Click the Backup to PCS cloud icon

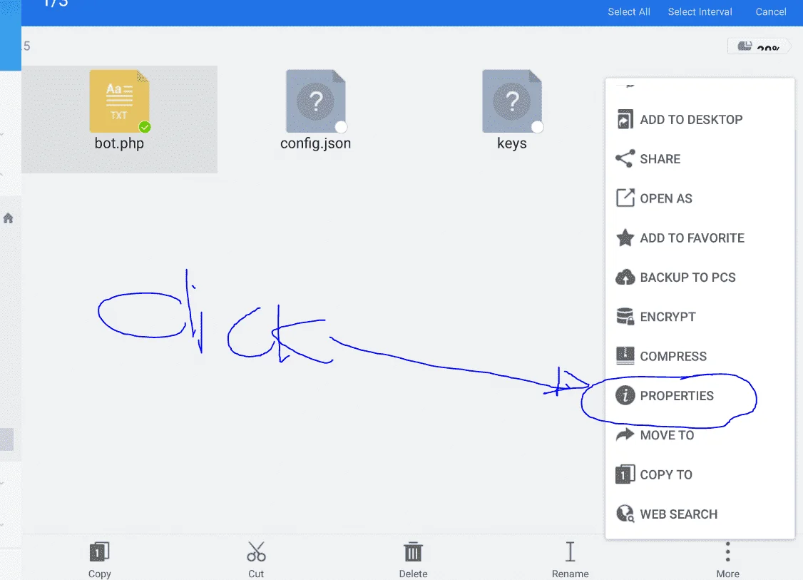tap(625, 278)
